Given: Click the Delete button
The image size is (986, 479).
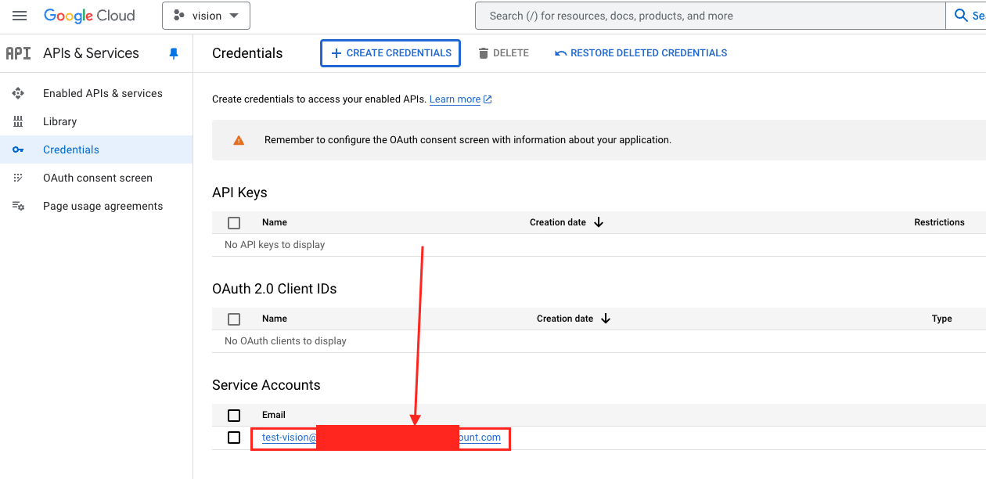Looking at the screenshot, I should [503, 53].
